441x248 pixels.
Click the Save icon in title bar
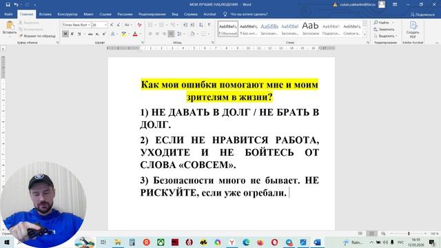click(x=8, y=5)
